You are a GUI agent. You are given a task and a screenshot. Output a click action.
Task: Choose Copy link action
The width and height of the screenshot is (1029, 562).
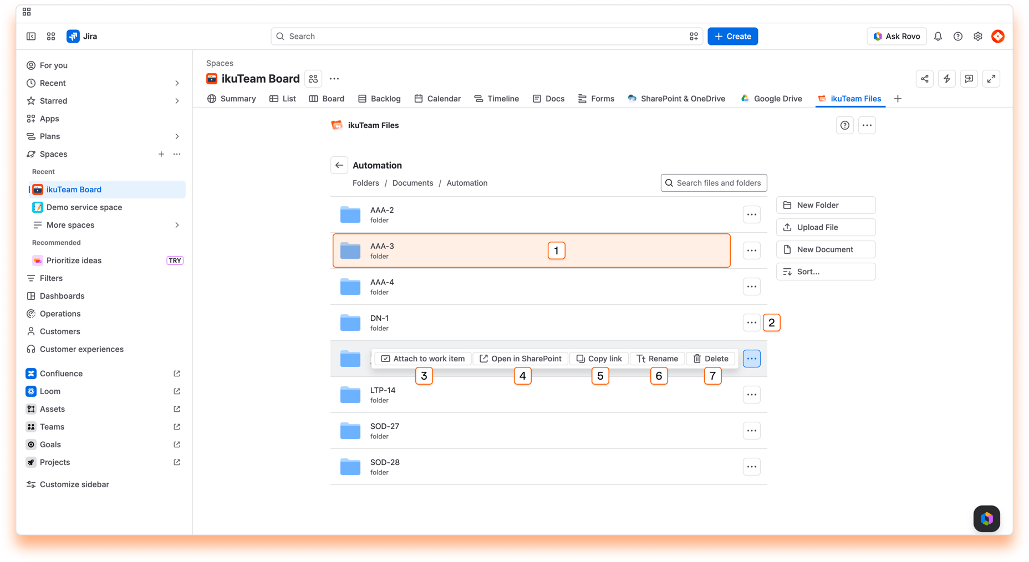[x=599, y=359]
